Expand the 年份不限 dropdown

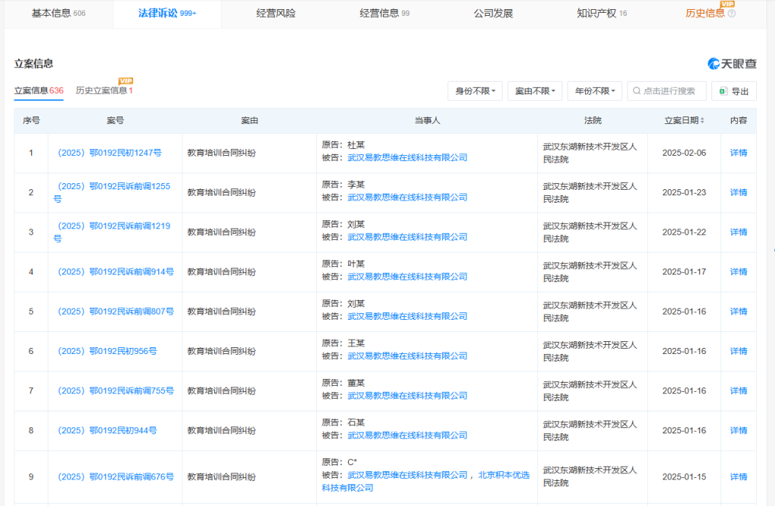tap(595, 91)
